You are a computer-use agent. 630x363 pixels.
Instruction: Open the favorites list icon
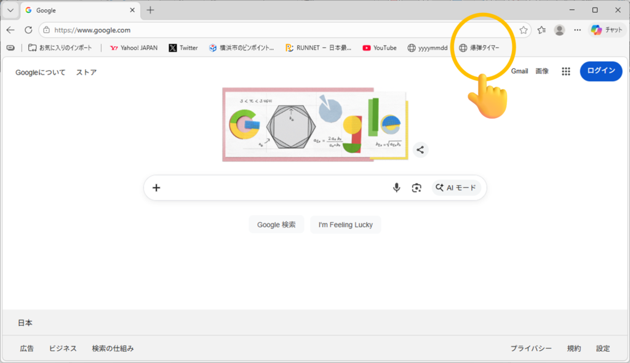click(541, 30)
